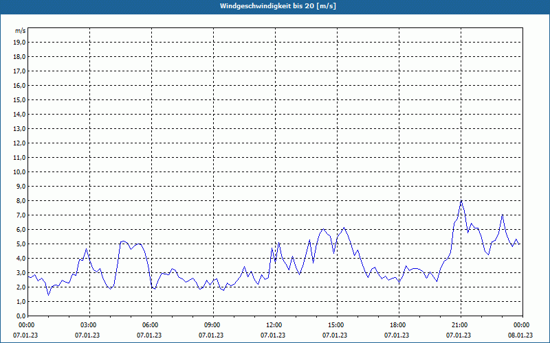Pick the "15:00" time label
The image size is (550, 343).
coord(337,325)
